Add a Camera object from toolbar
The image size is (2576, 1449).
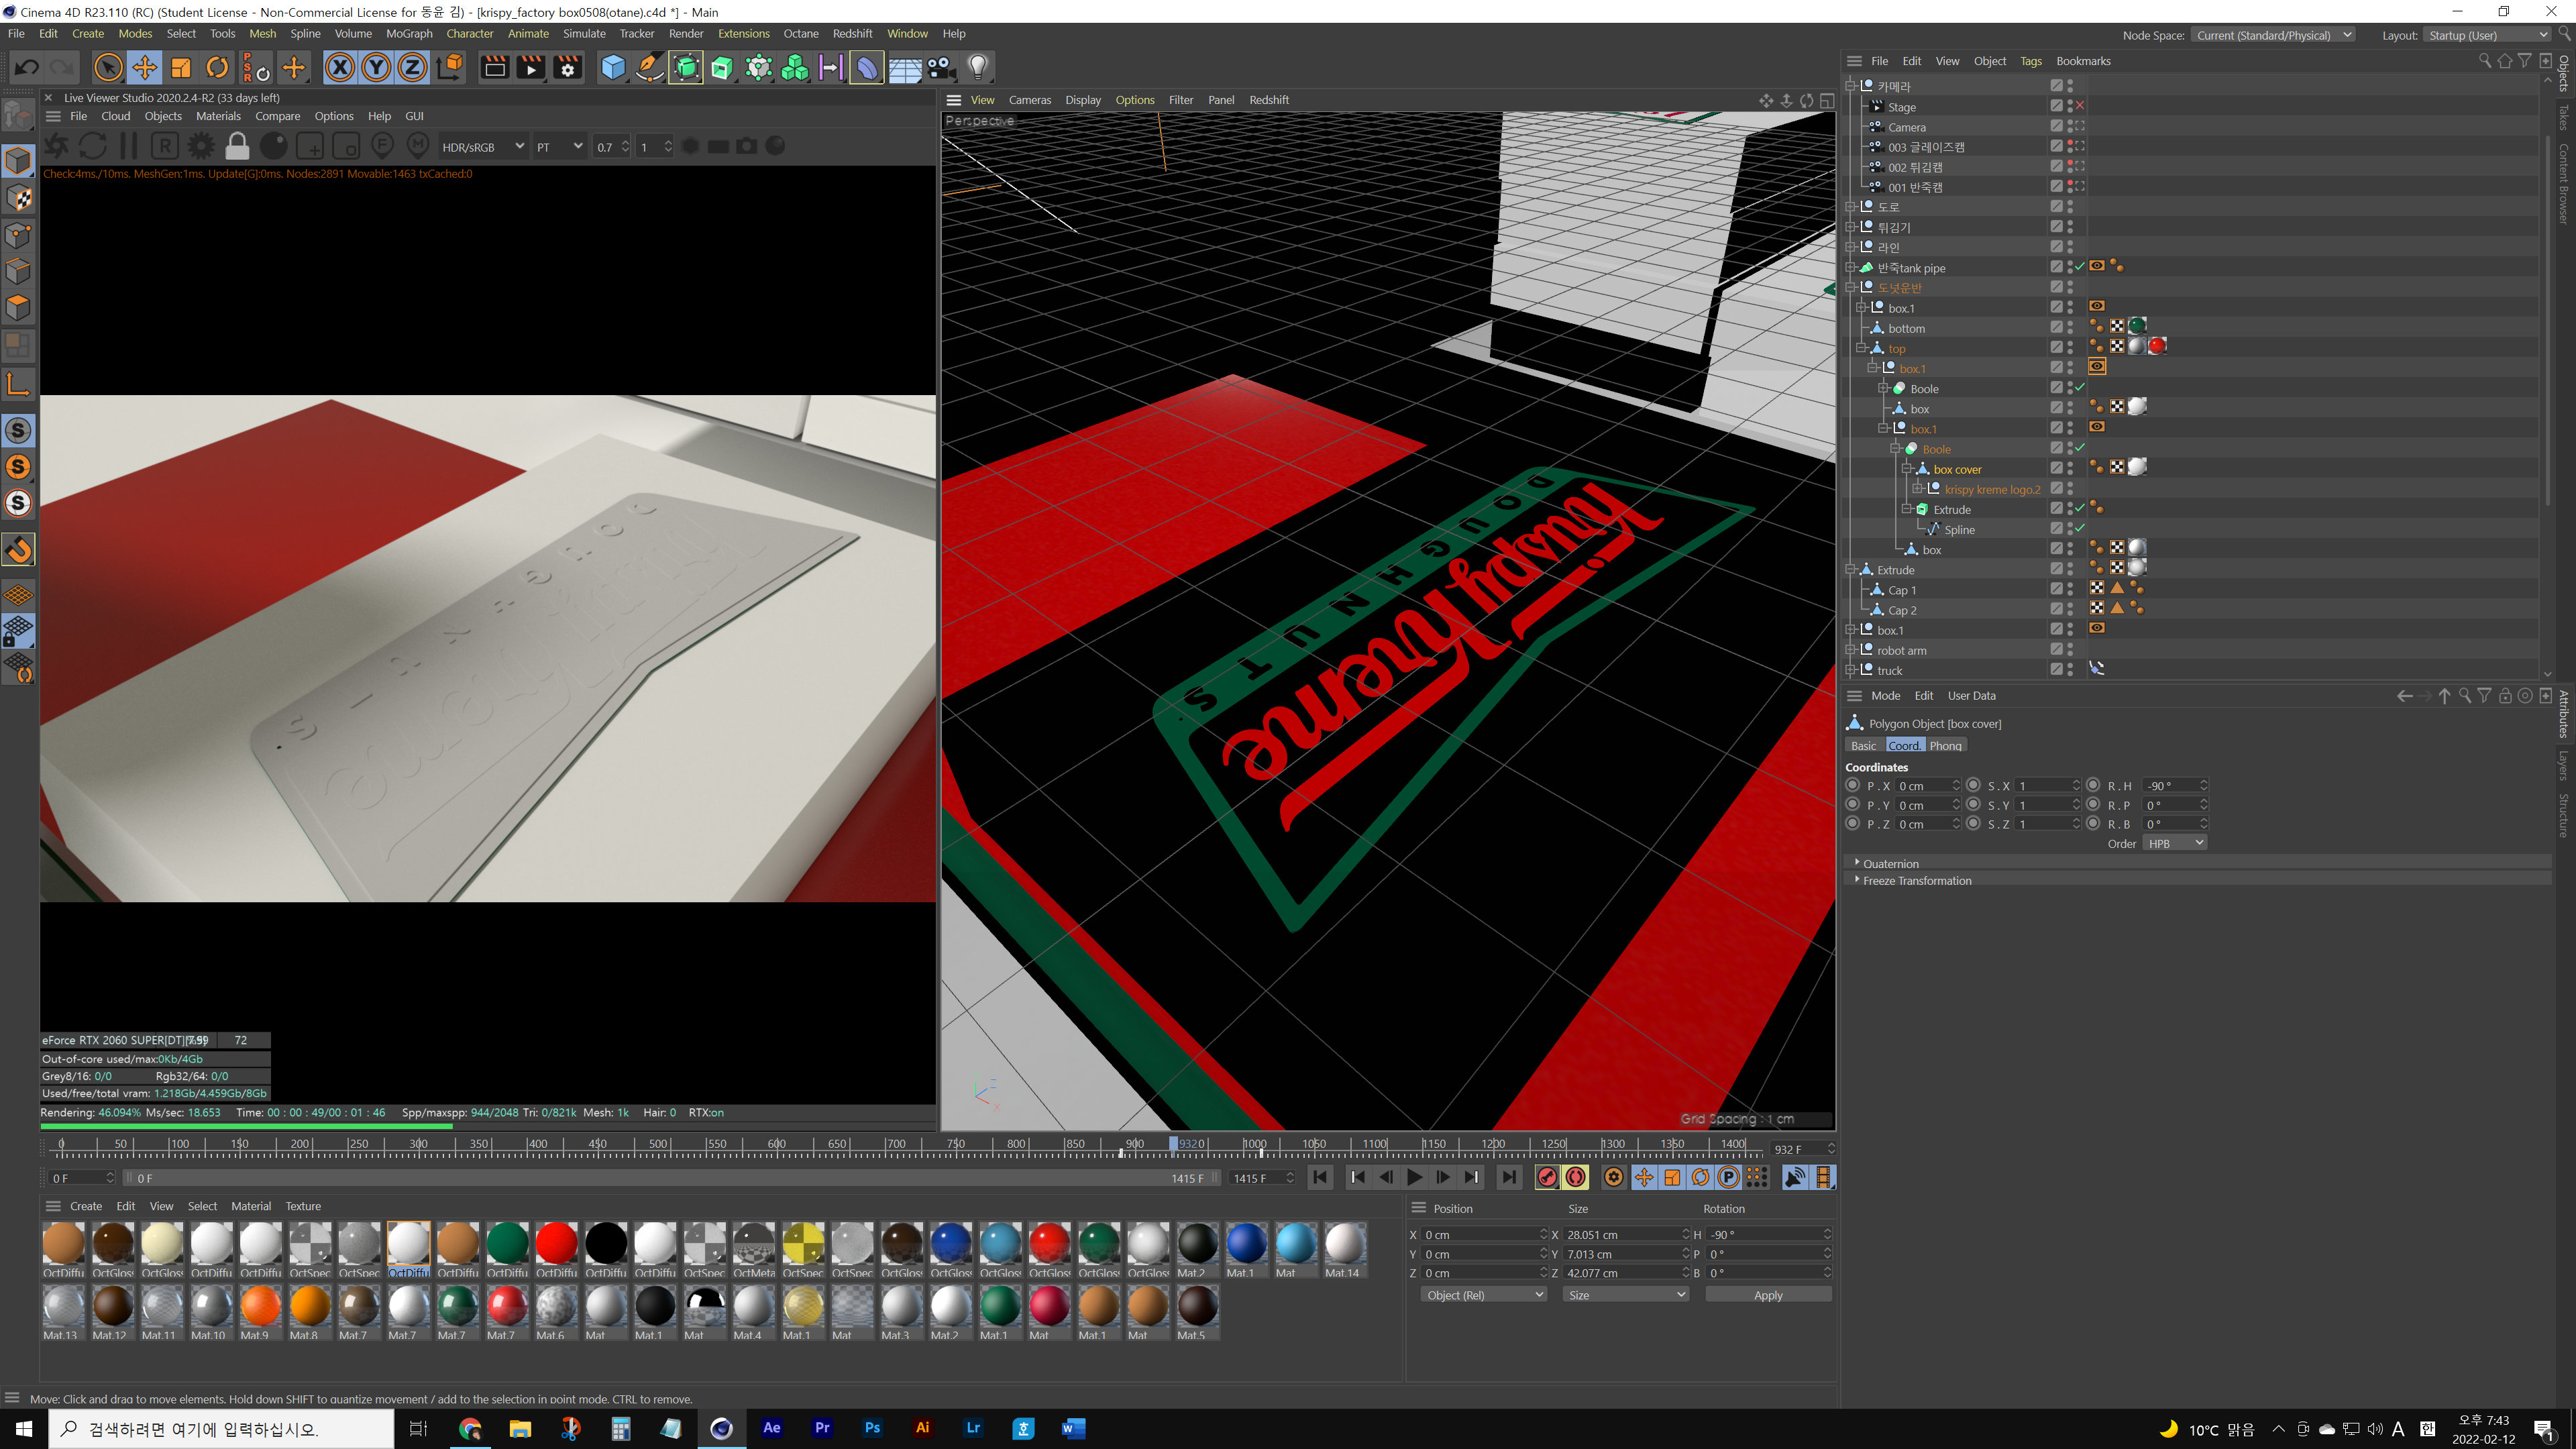pos(941,67)
